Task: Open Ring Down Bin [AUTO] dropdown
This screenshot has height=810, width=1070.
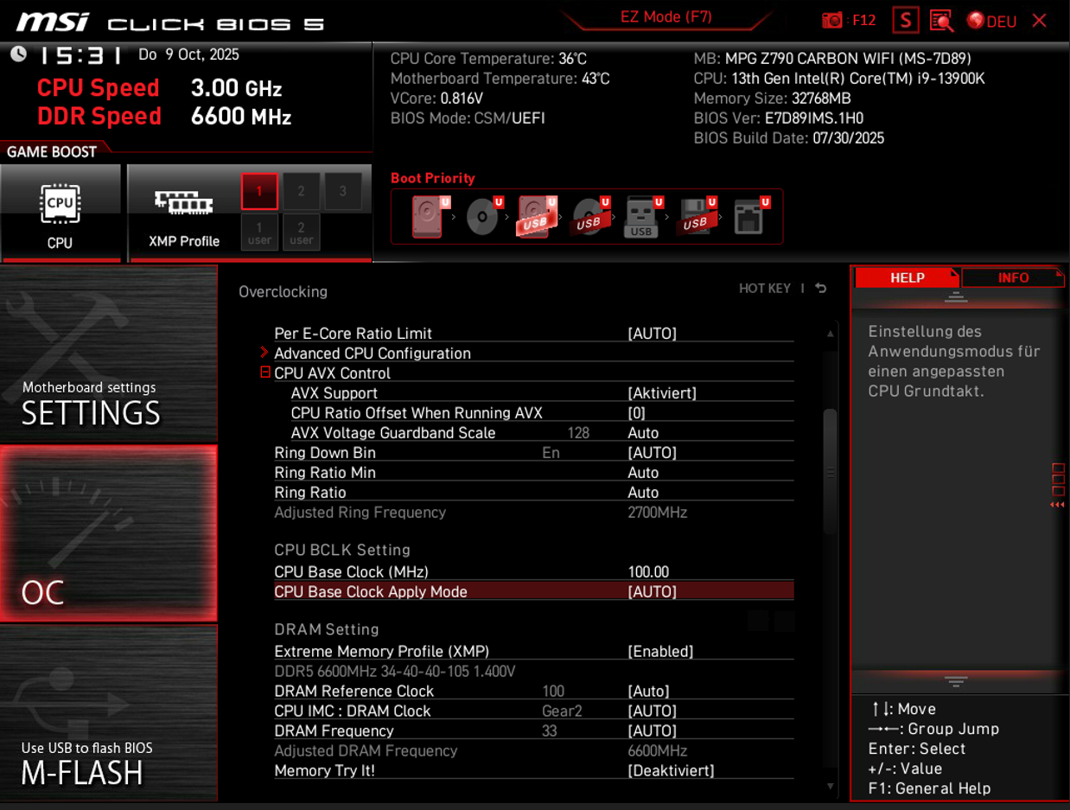Action: pyautogui.click(x=652, y=453)
